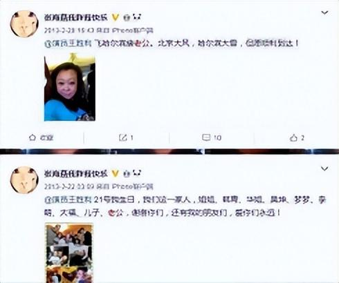Click the yellow V verified badge on 2013-2-28 post
Screen dimensions: 339x283
click(116, 17)
